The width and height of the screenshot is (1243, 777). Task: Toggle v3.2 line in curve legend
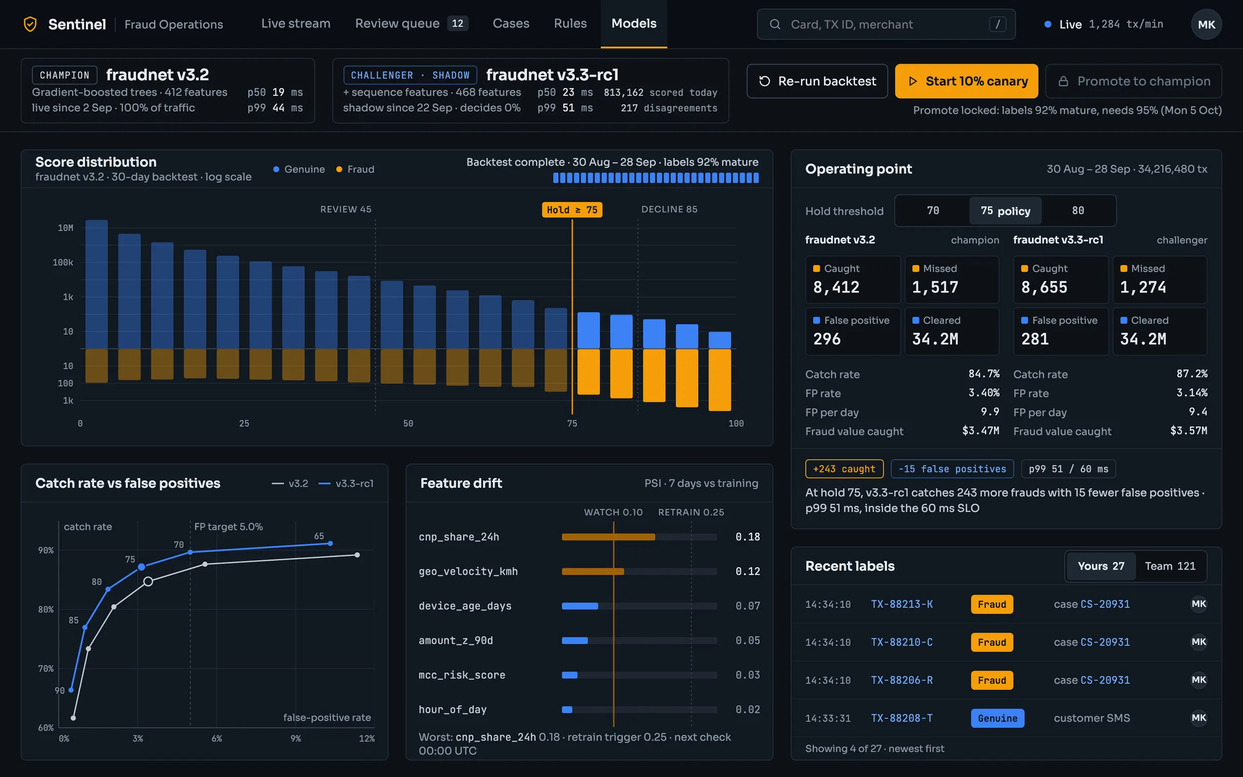point(290,483)
